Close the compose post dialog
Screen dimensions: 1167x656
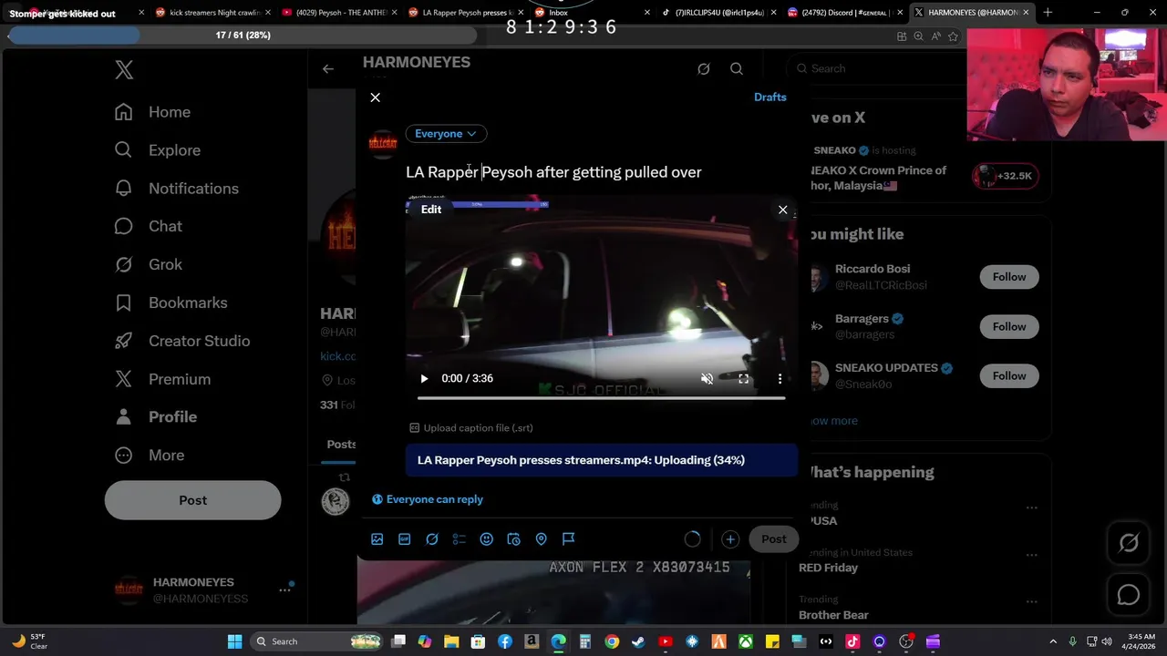pos(375,97)
